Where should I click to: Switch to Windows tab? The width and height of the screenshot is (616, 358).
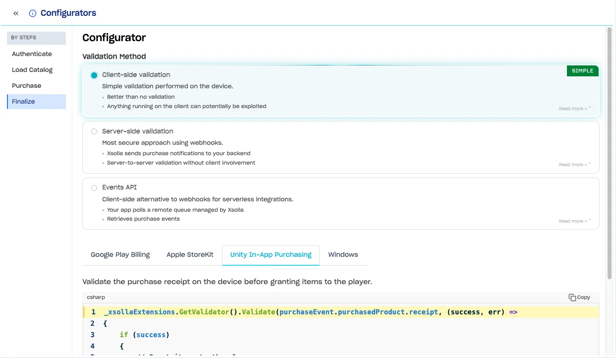pyautogui.click(x=343, y=254)
